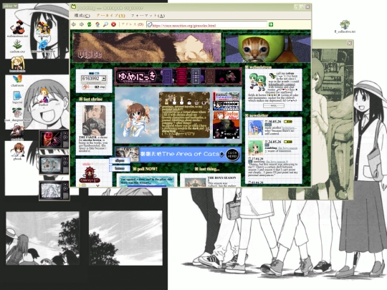This screenshot has width=387, height=290.
Task: Click THE FAKER shrine portrait image
Action: pos(94,120)
